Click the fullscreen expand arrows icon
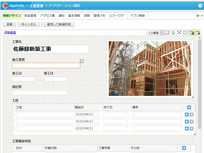 [x=179, y=33]
